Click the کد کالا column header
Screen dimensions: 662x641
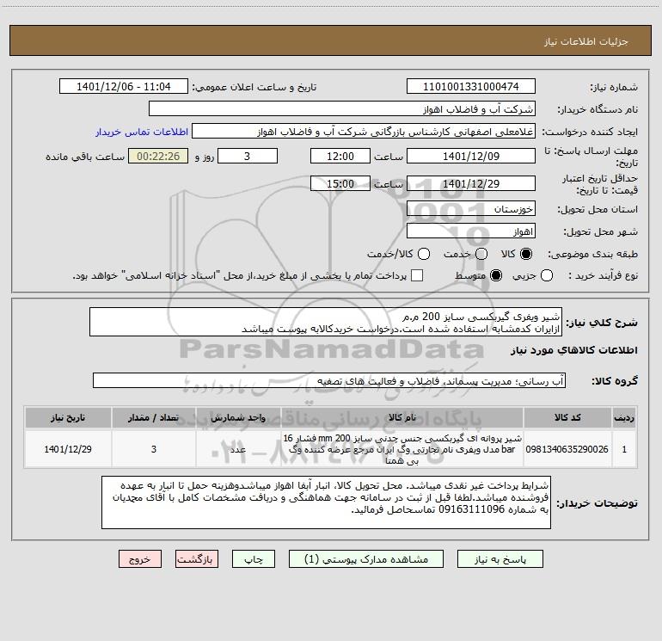(567, 417)
